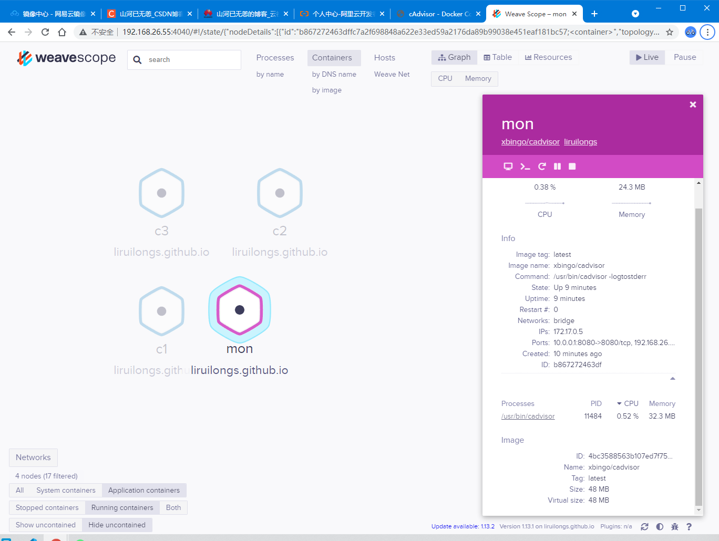View containers by DNS name
Viewport: 719px width, 541px height.
[x=334, y=75]
